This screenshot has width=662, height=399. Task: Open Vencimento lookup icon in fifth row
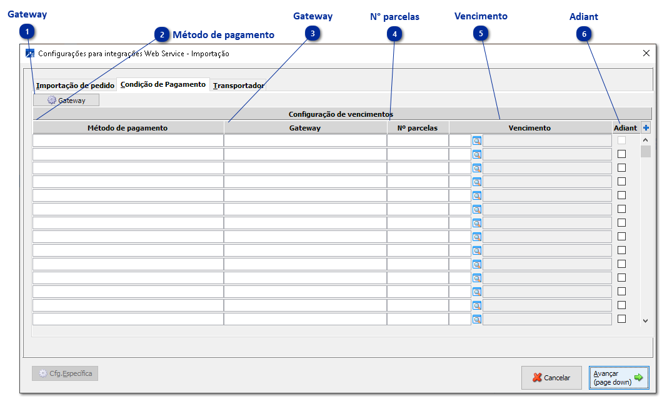point(477,195)
